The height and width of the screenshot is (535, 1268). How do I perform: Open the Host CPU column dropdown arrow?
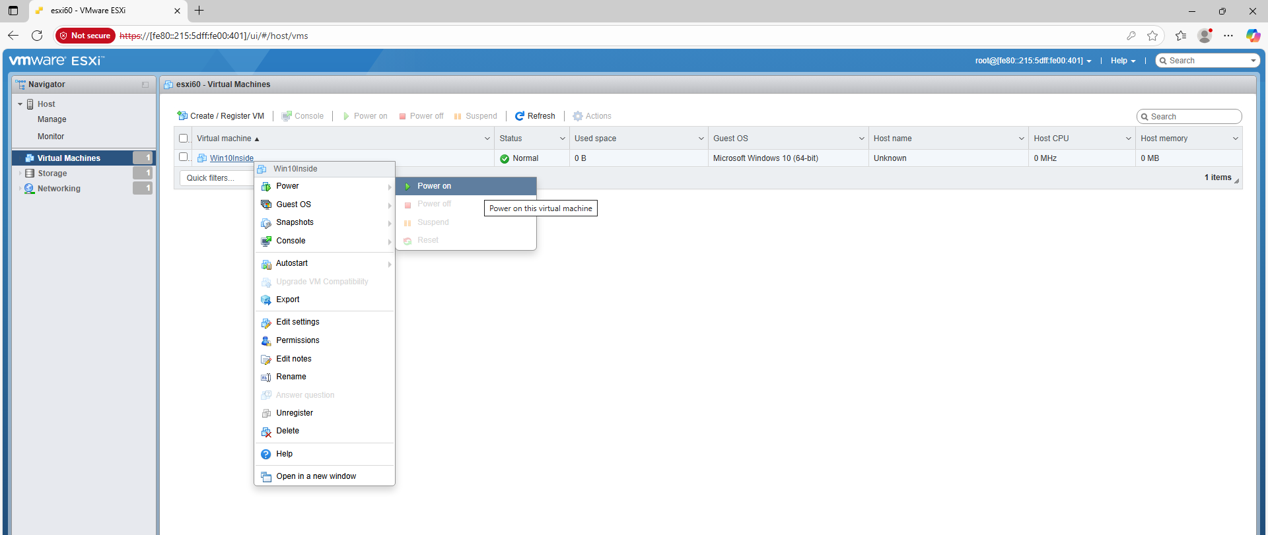[1129, 139]
